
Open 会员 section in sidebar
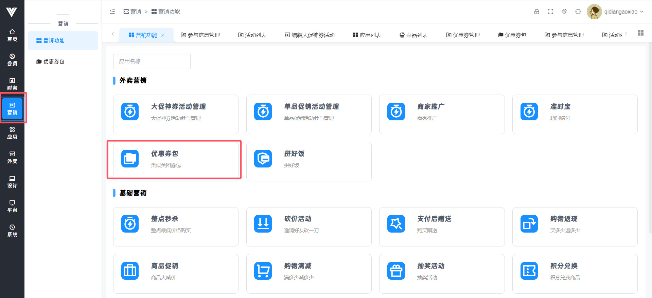(x=12, y=60)
